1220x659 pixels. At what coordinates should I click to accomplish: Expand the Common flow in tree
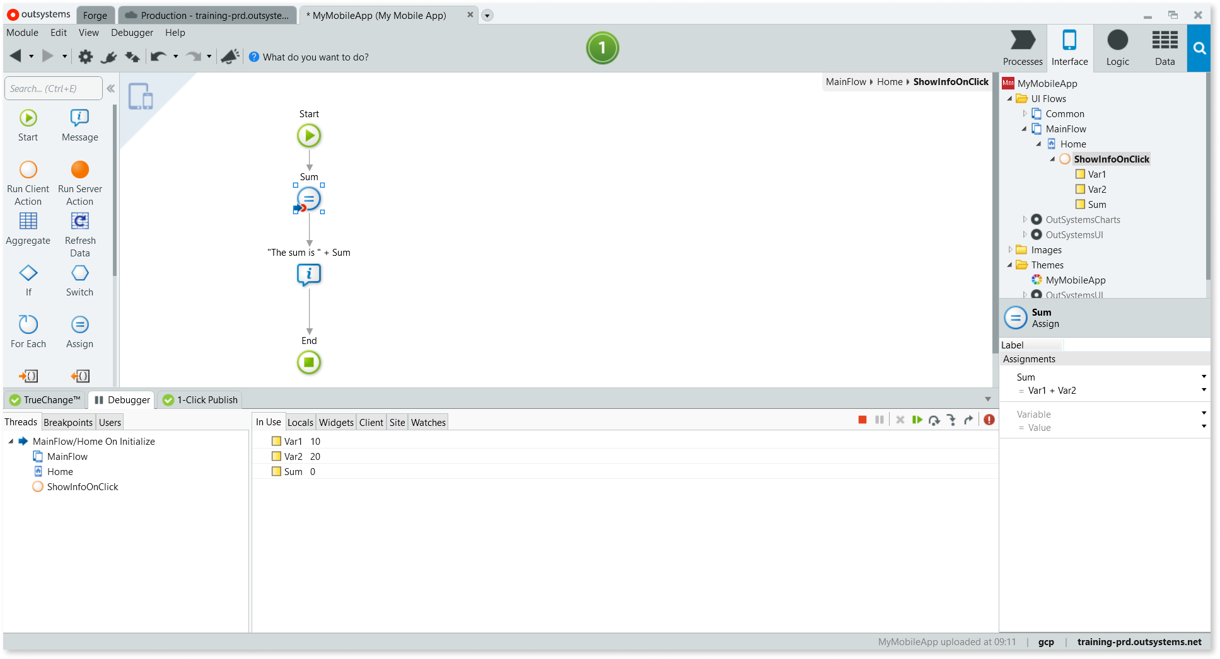(x=1025, y=114)
